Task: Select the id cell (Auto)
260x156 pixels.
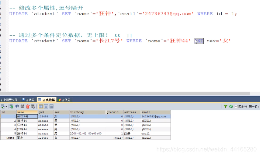Action: (x=8, y=138)
